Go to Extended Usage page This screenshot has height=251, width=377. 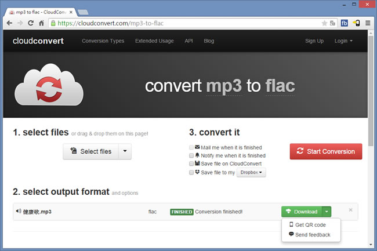[154, 41]
